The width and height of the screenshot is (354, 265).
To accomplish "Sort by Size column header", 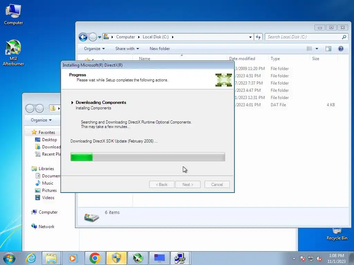I will coord(324,59).
